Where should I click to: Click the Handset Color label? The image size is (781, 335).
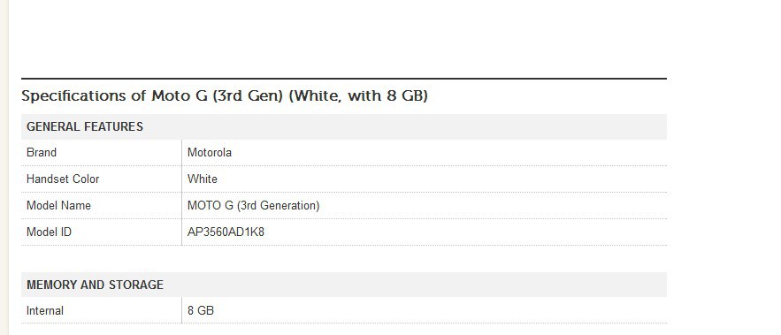[x=63, y=179]
